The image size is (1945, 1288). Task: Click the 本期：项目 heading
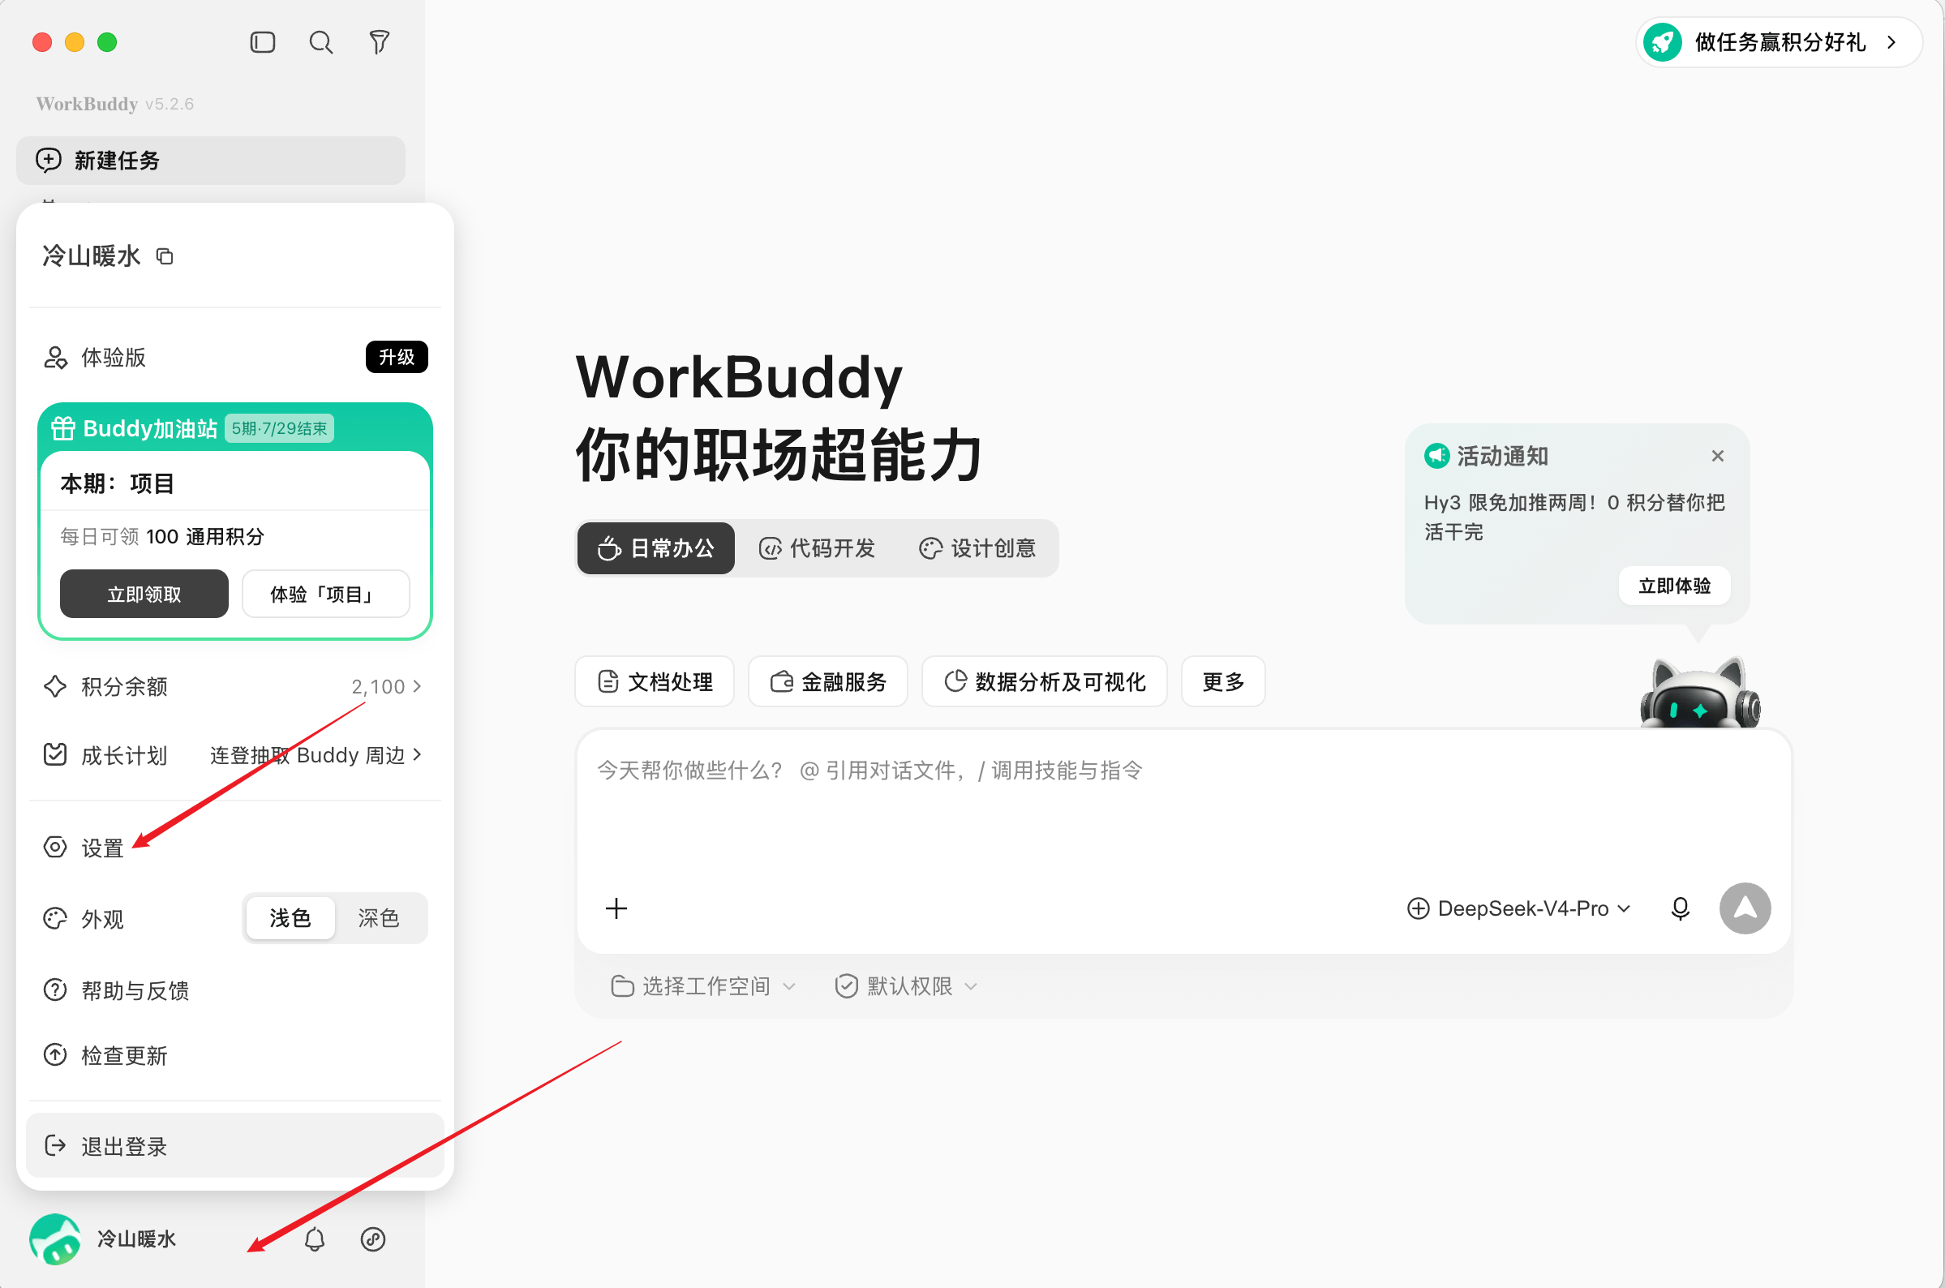[118, 484]
